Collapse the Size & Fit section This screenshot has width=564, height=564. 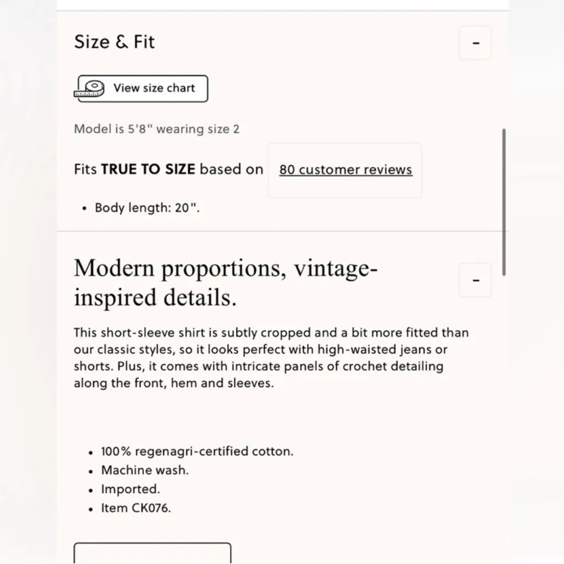tap(475, 43)
